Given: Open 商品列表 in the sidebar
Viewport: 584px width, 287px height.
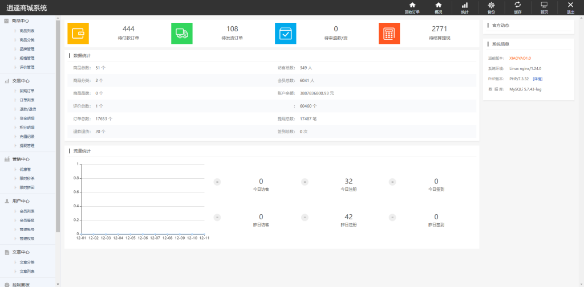Looking at the screenshot, I should point(27,31).
